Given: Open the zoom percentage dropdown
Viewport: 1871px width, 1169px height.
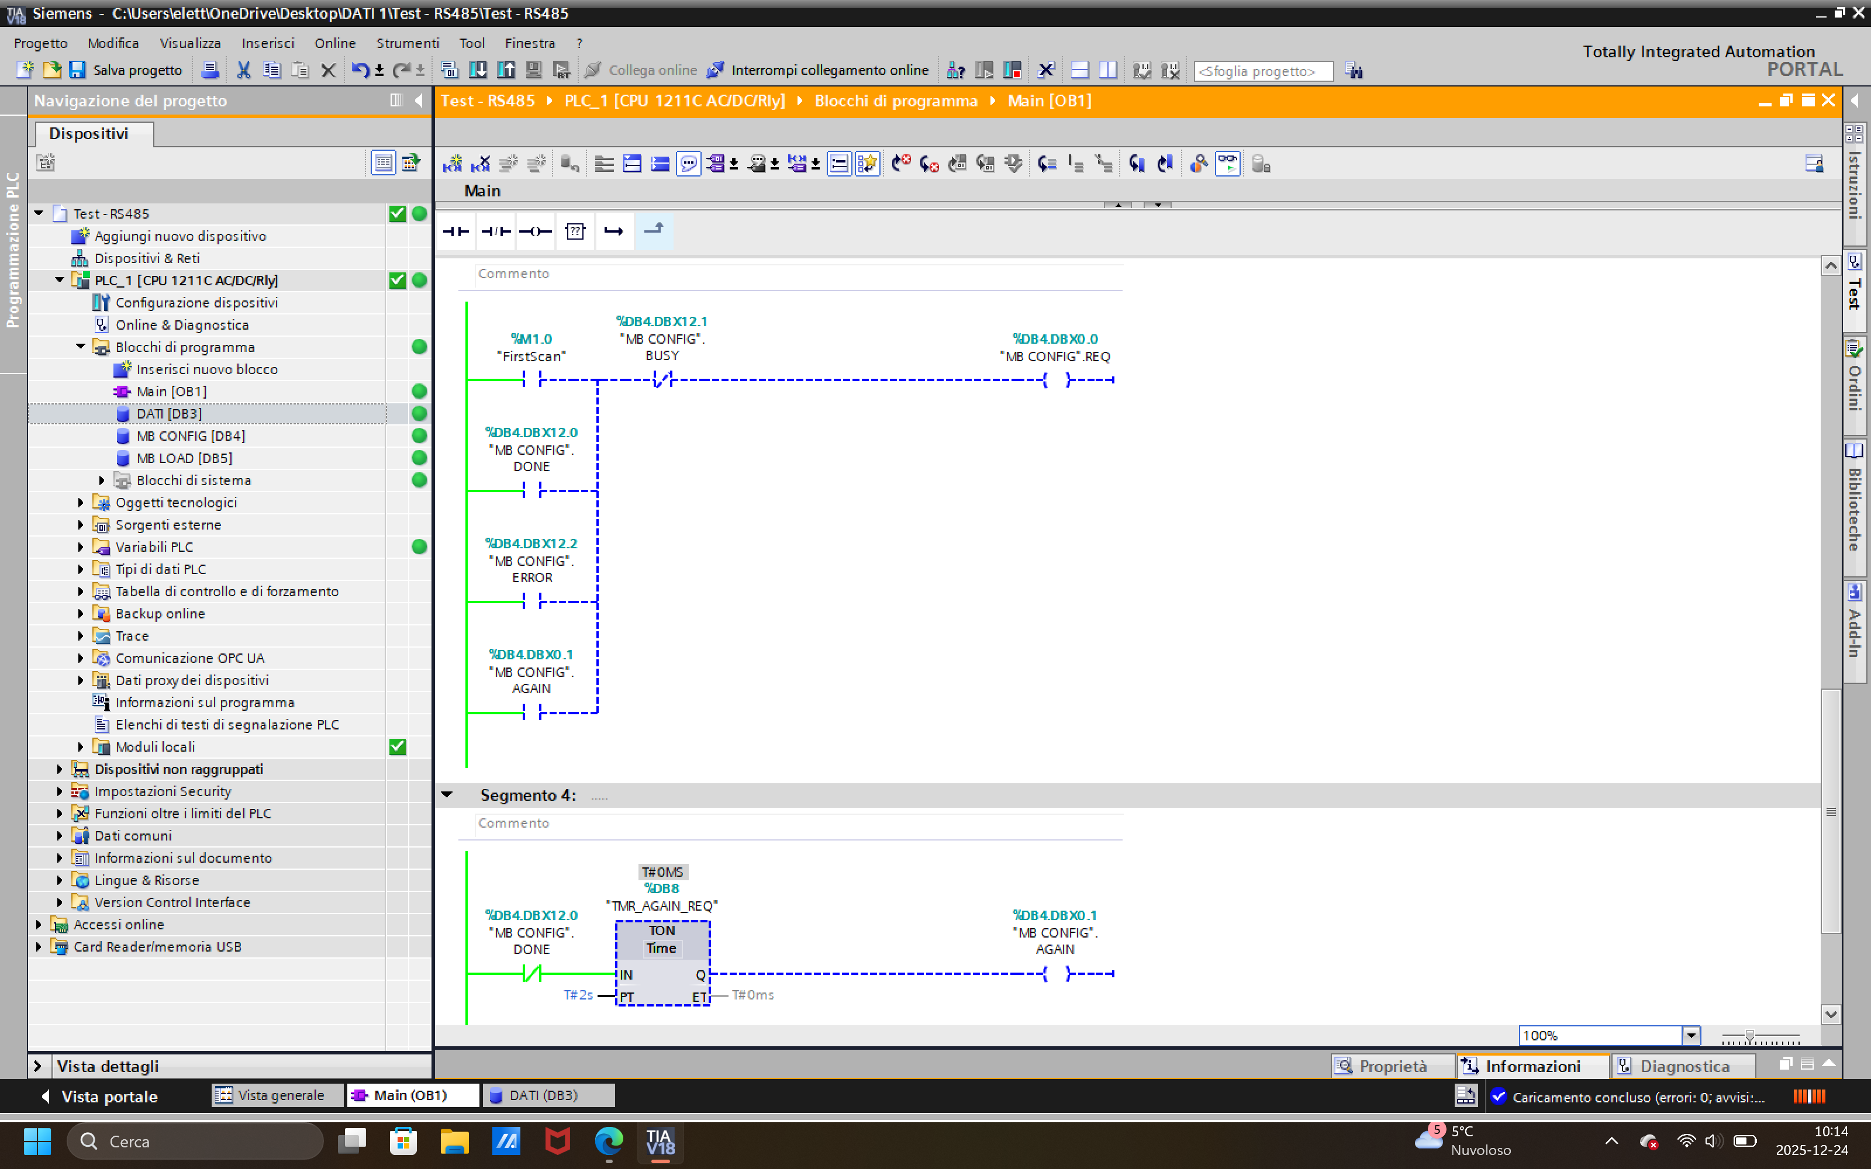Looking at the screenshot, I should (x=1691, y=1035).
